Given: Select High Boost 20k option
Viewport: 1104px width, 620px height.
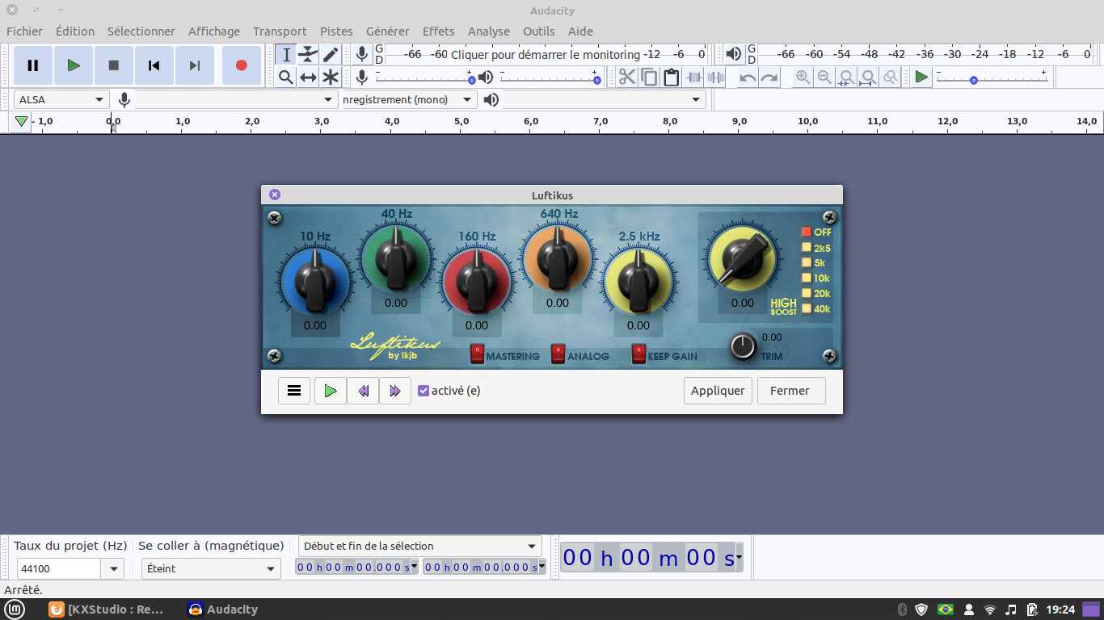Looking at the screenshot, I should [x=806, y=293].
